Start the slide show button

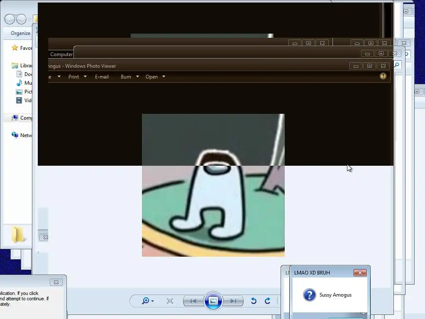213,301
